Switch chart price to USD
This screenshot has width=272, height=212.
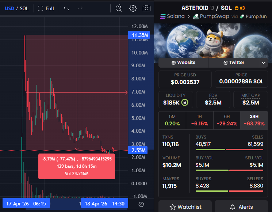9,8
